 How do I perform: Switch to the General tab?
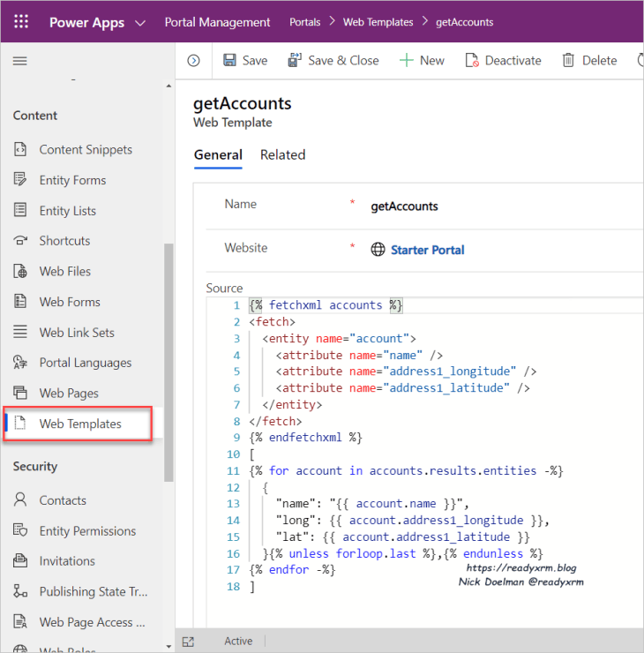218,154
